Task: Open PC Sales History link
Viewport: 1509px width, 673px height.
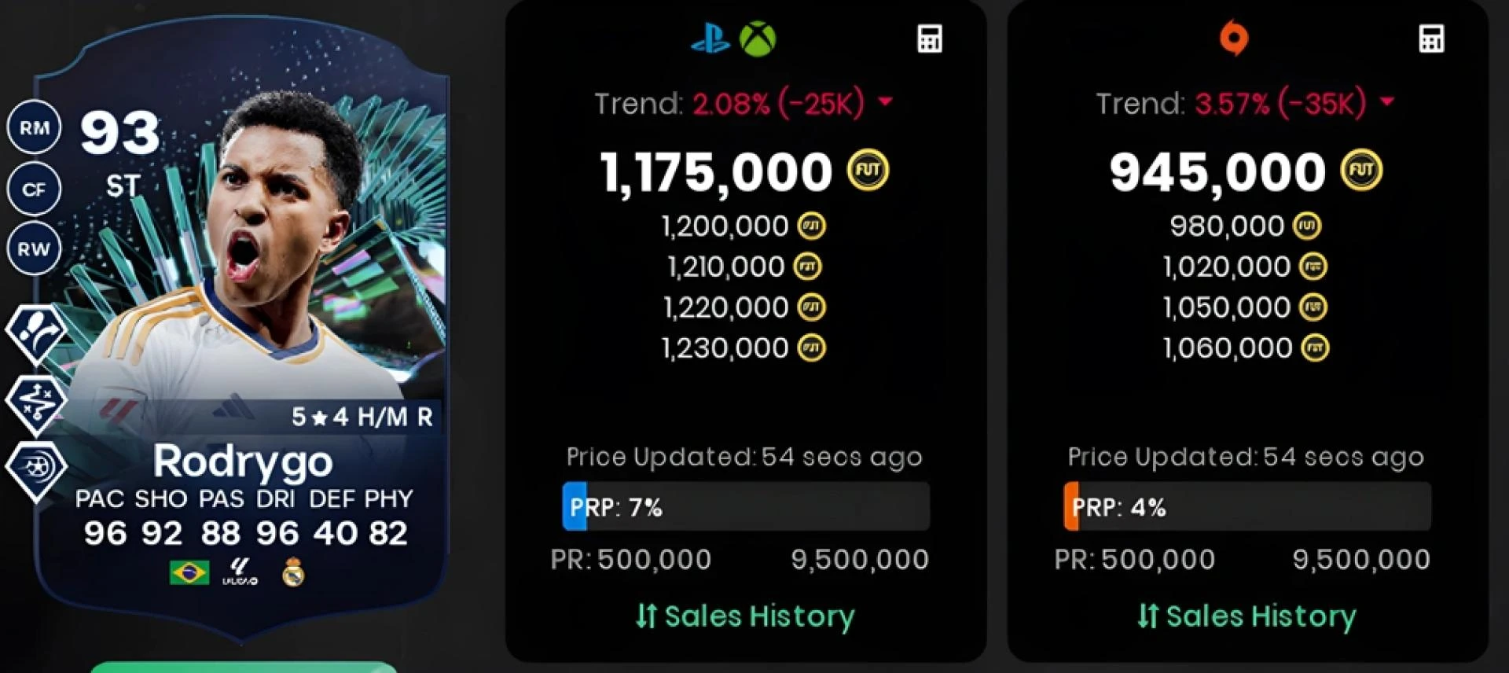Action: click(x=1246, y=616)
